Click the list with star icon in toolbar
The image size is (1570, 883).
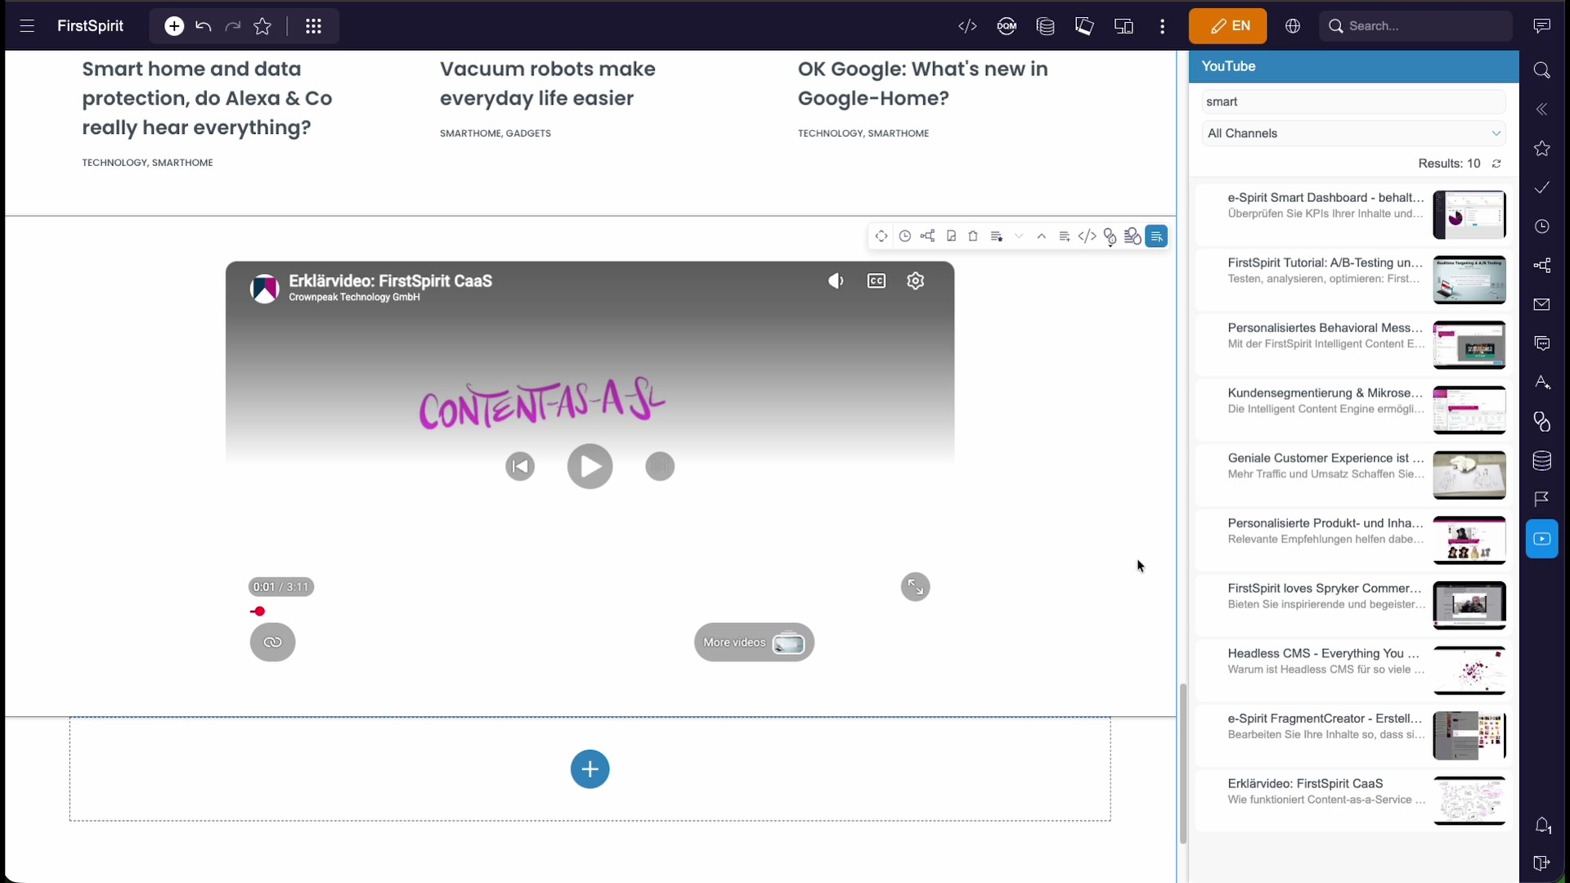point(996,236)
